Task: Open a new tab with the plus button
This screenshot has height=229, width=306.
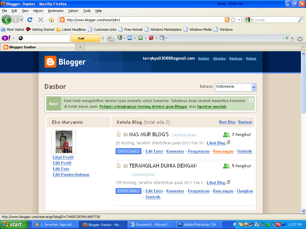Action: pyautogui.click(x=80, y=47)
